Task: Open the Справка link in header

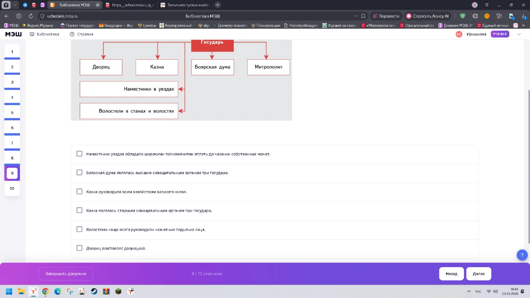Action: (81, 34)
